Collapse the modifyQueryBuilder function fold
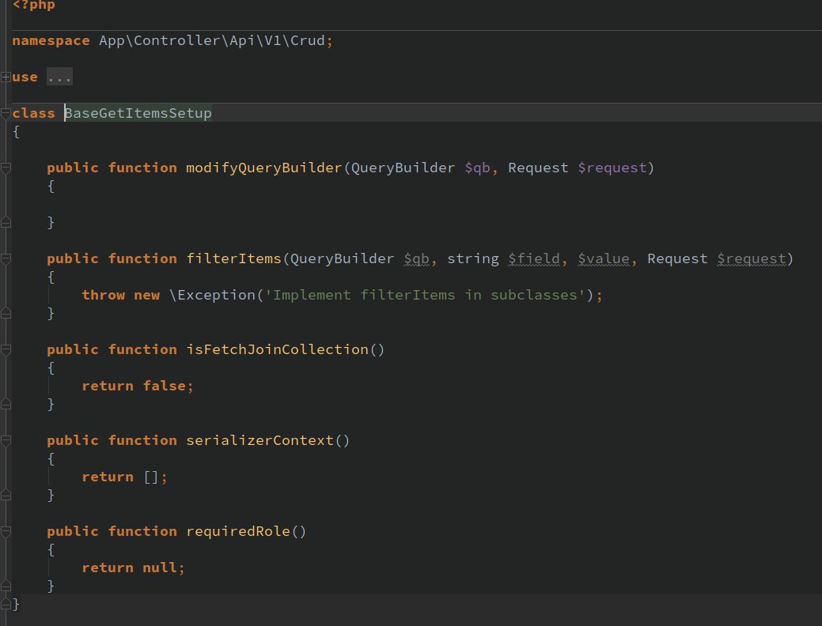 tap(6, 168)
